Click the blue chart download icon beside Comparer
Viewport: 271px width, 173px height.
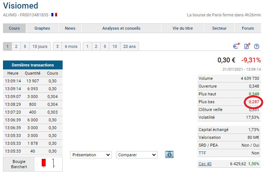click(169, 154)
